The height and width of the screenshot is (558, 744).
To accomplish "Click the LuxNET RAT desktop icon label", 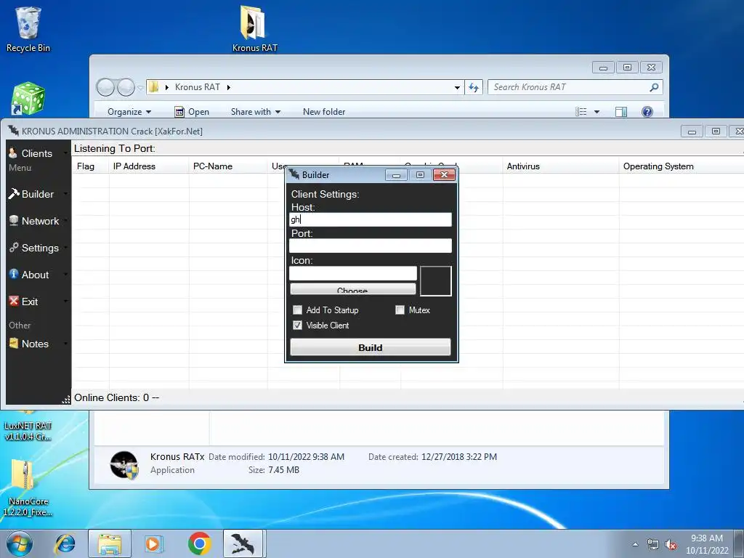I will click(28, 432).
